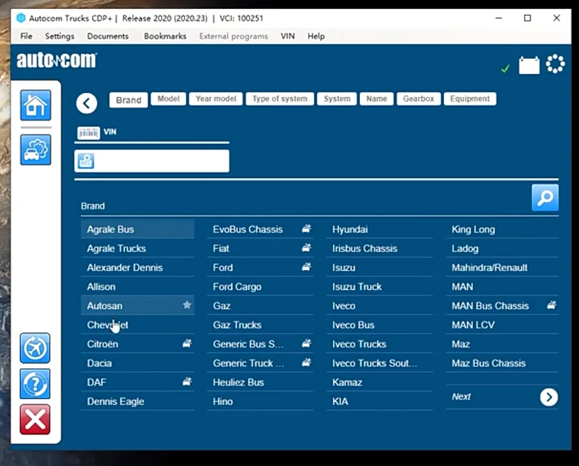579x466 pixels.
Task: Open the Settings menu
Action: (x=60, y=36)
